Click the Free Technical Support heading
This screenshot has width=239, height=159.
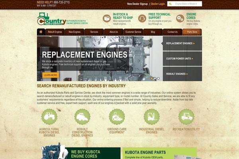click(159, 16)
